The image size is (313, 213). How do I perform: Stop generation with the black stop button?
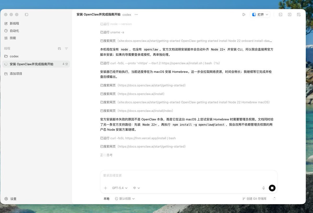[x=272, y=188]
